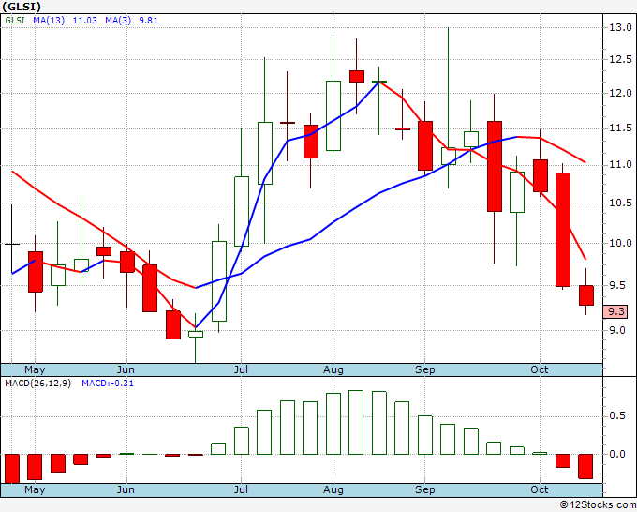Click the 9.81 moving average value
637x512 pixels.
pyautogui.click(x=148, y=21)
